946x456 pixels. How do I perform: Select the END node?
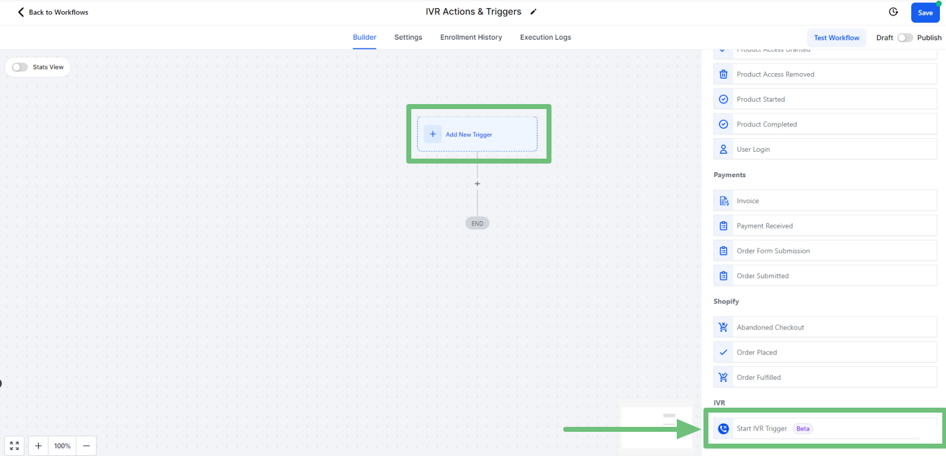tap(477, 223)
